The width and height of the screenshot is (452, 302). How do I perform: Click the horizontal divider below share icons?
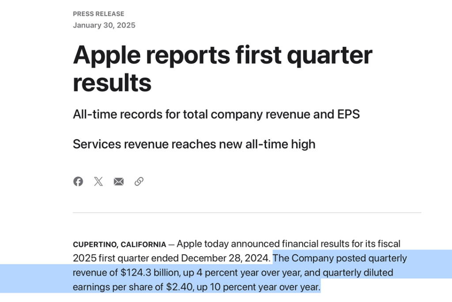tap(247, 213)
